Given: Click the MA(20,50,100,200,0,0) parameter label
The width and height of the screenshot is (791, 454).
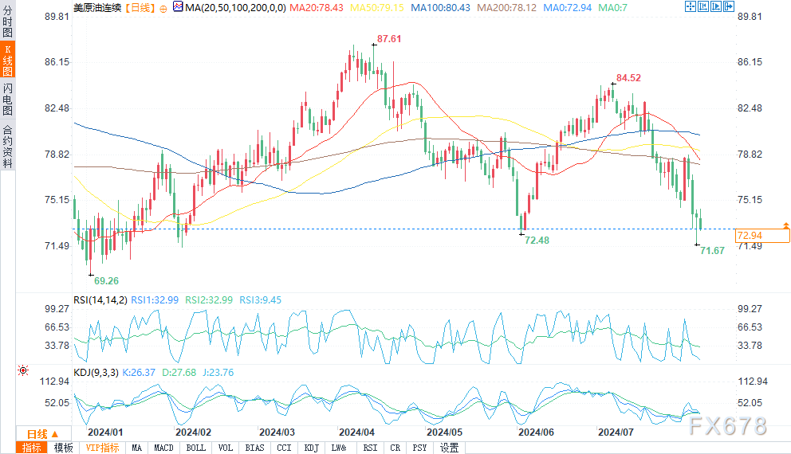Looking at the screenshot, I should (235, 7).
